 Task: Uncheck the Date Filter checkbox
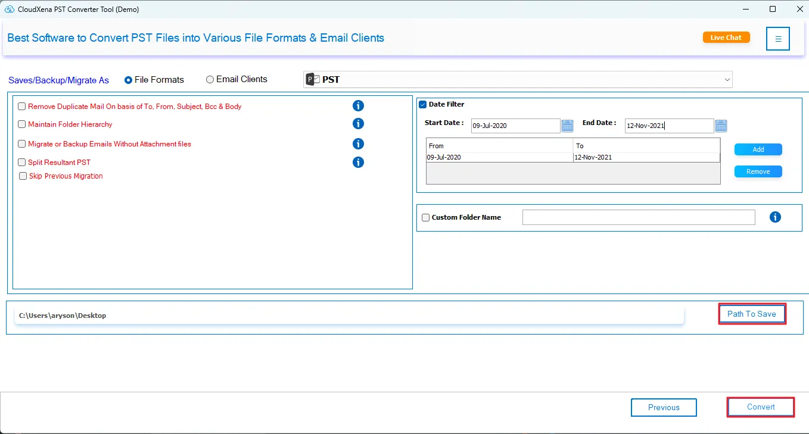(423, 105)
